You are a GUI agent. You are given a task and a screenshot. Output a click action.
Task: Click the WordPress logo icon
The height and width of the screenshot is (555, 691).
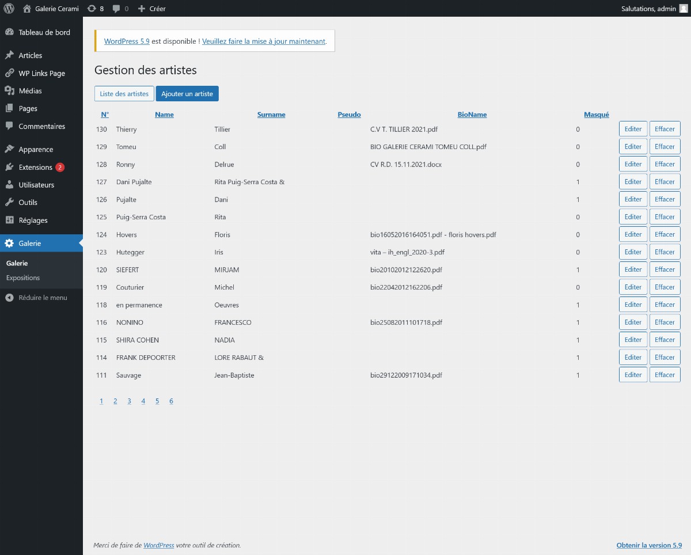click(x=9, y=9)
